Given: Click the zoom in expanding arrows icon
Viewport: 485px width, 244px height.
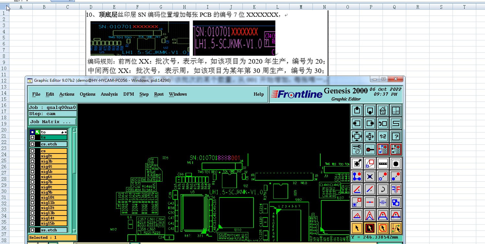Looking at the screenshot, I should tap(357, 136).
